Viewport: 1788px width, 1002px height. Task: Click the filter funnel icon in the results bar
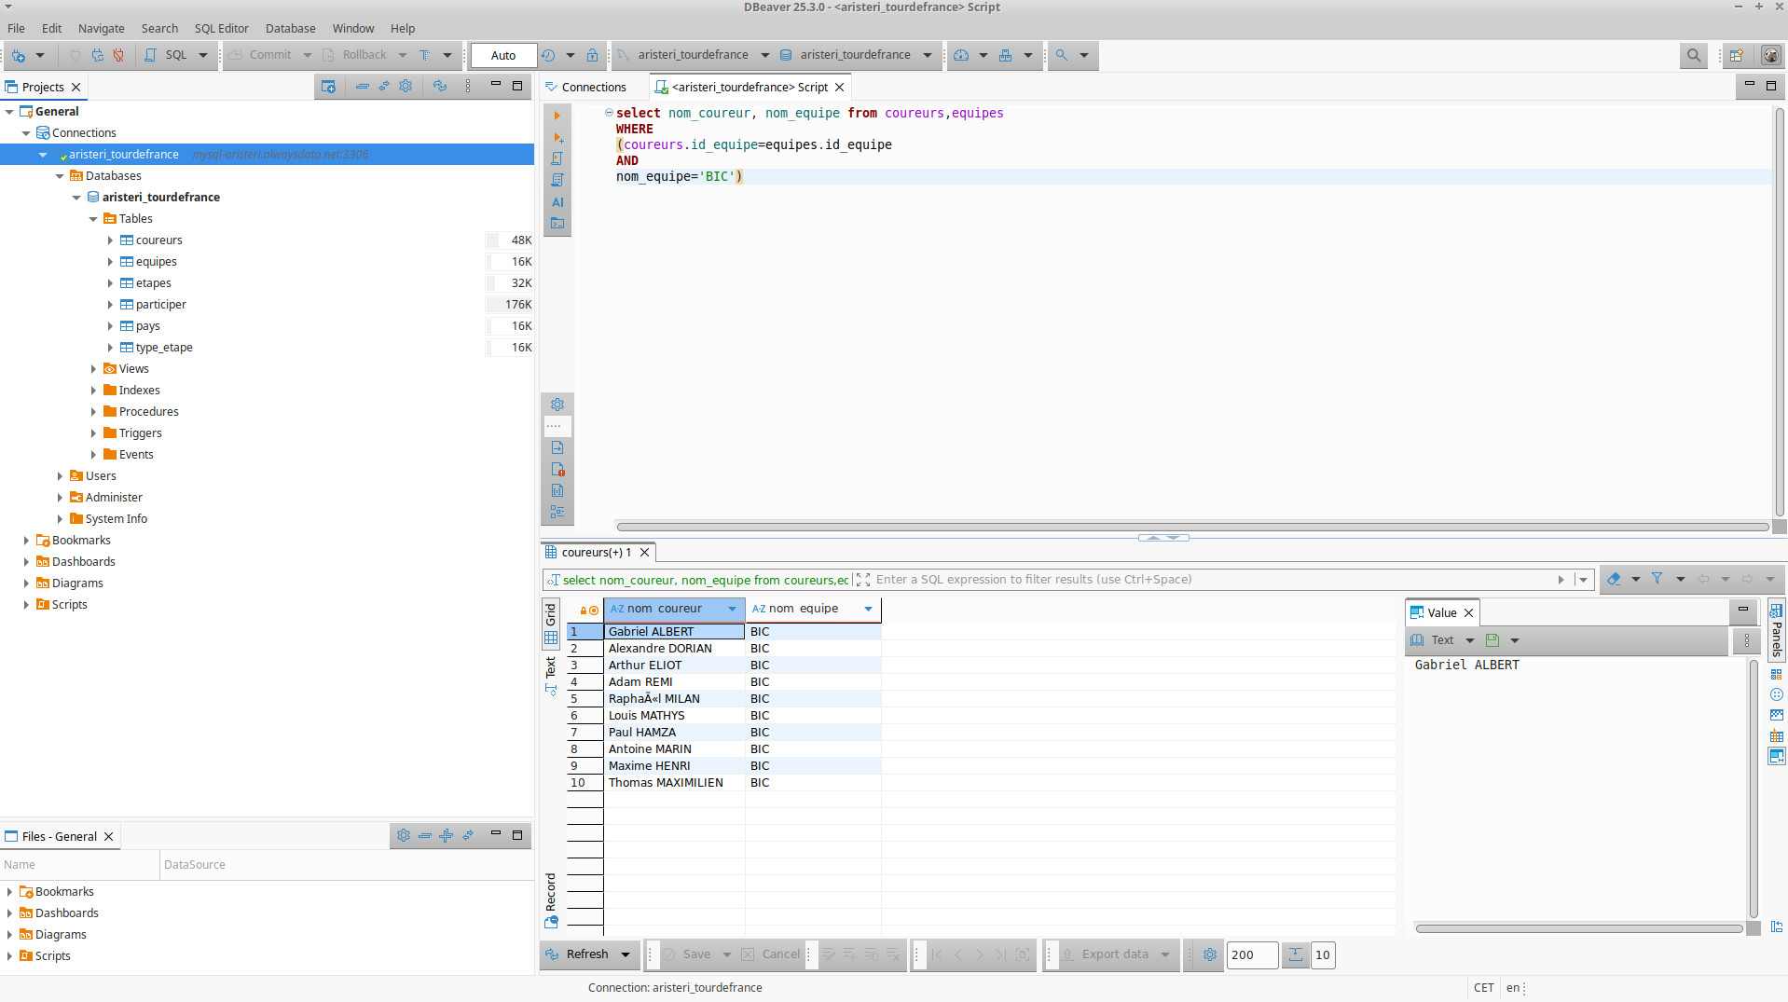tap(1657, 579)
